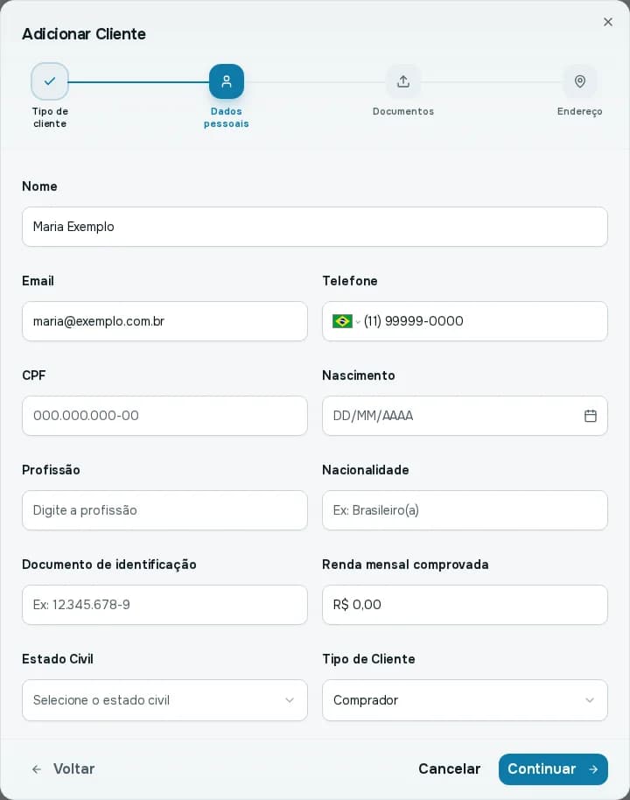
Task: Proceed with the Continuar button
Action: pos(553,768)
